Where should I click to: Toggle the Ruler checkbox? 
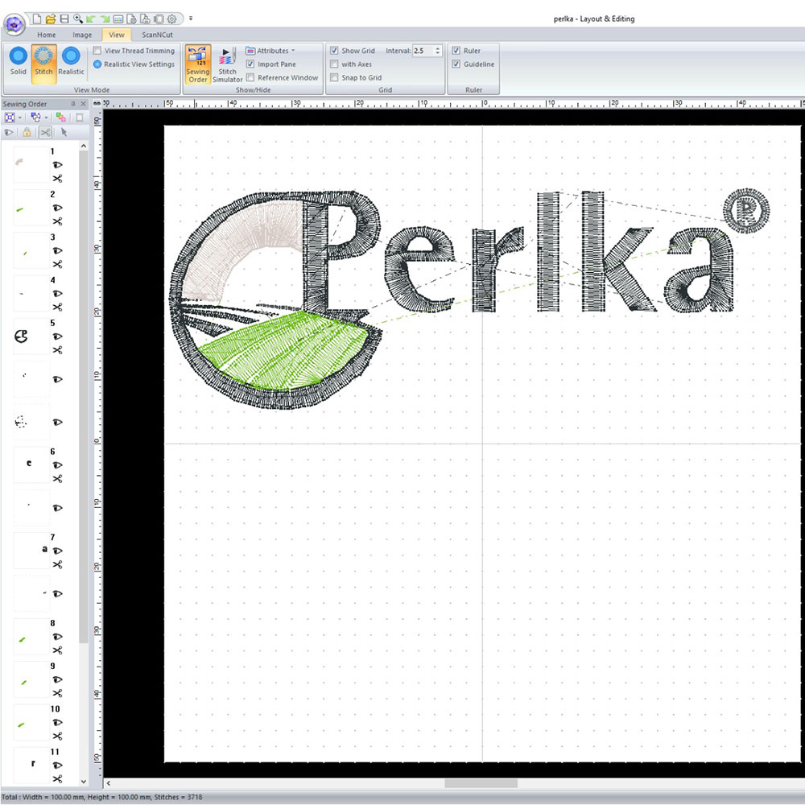point(456,51)
